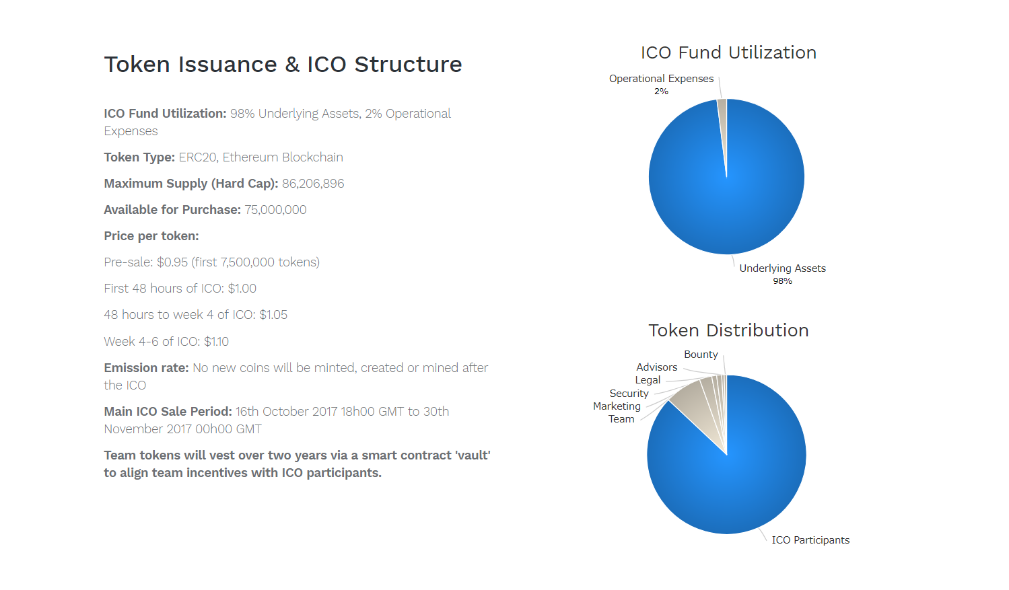Select the Operational Expenses chart label
Screen dimensions: 1009x590
click(661, 84)
